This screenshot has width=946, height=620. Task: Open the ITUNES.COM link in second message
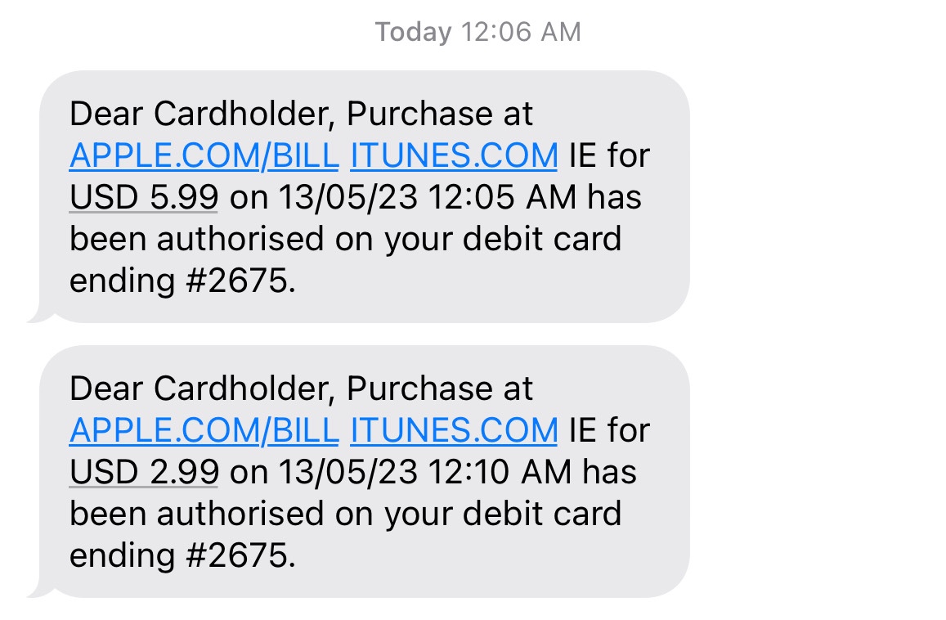tap(455, 431)
